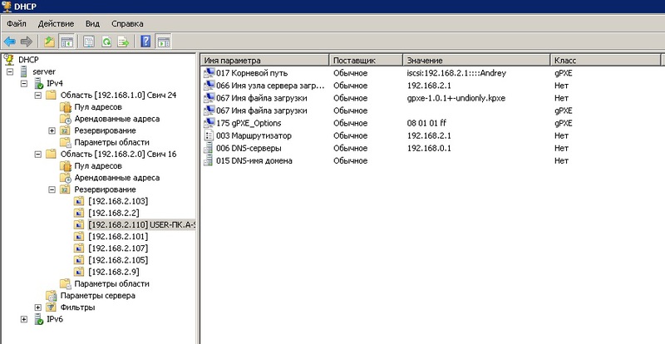
Task: Refresh the view with the green arrow icon
Action: pos(106,42)
